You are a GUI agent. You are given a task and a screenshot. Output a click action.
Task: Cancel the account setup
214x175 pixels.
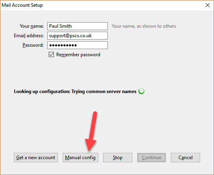pos(185,158)
